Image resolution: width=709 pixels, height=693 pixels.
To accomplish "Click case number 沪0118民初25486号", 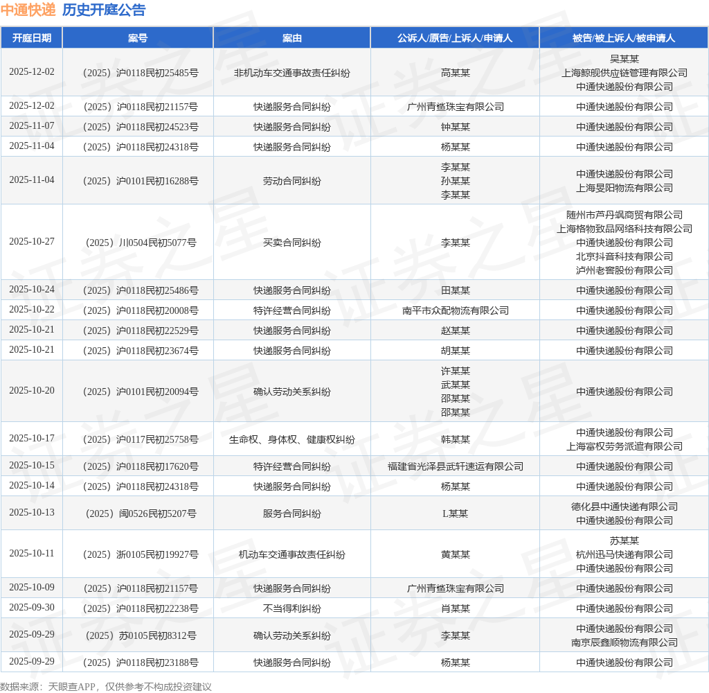I will point(141,290).
